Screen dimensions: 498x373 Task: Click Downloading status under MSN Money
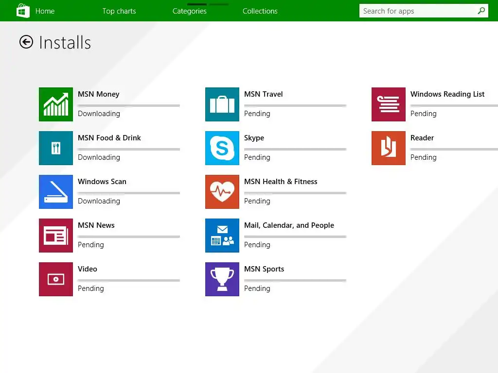pos(99,114)
